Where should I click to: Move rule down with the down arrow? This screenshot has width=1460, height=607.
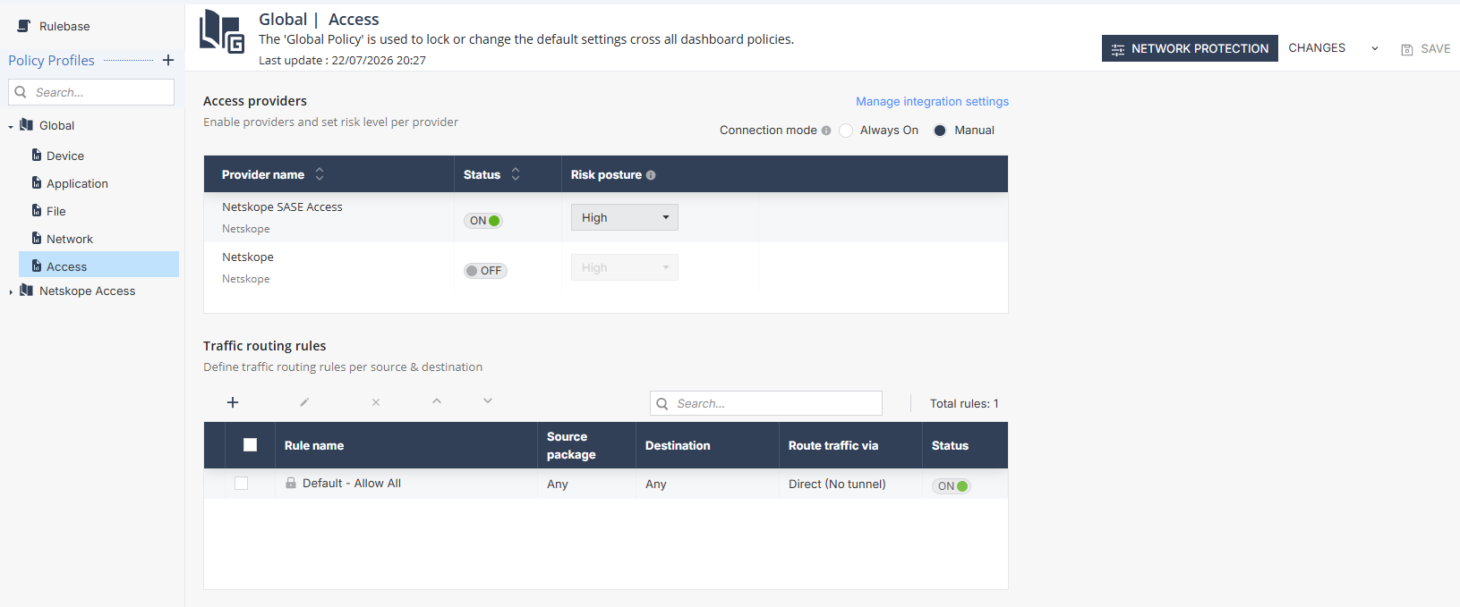pyautogui.click(x=488, y=401)
